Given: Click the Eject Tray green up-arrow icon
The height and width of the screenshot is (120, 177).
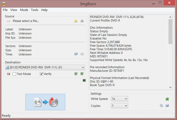Looking at the screenshot, I should click(76, 74).
